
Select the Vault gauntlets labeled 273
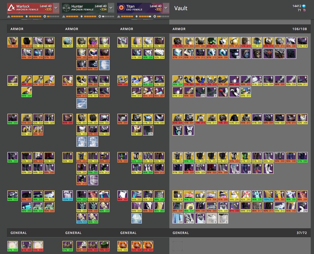coord(200,92)
